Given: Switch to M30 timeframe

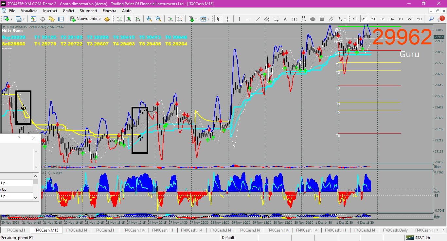Looking at the screenshot, I should tap(373, 19).
